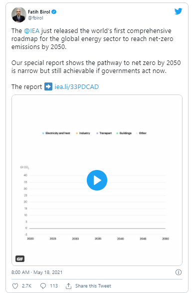Select the Transport legend entry
Viewport: 194px width, 293px height.
click(x=104, y=133)
